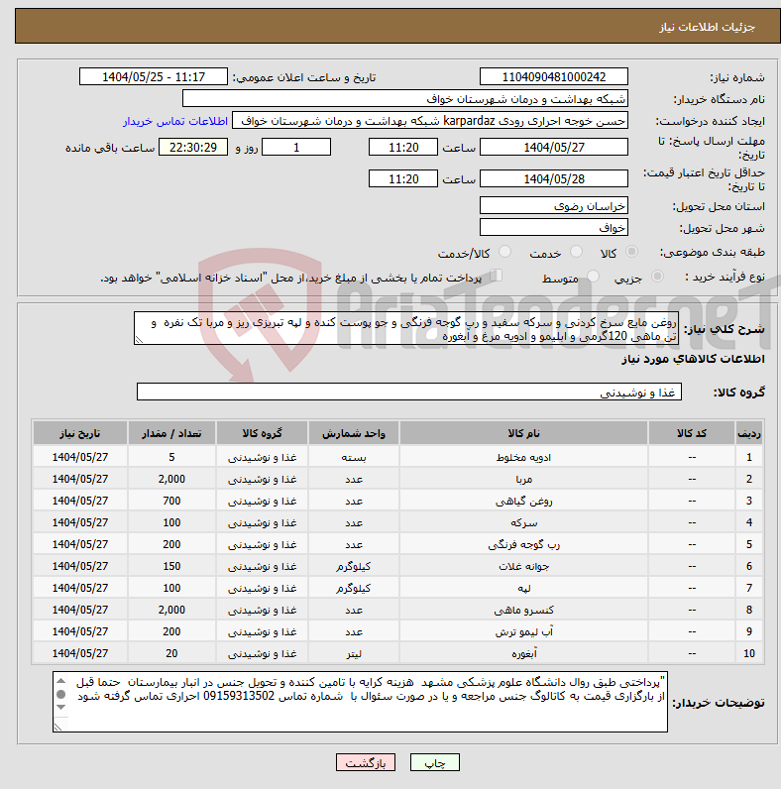Toggle the Islamic treasury bonds payment checkbox

click(x=497, y=276)
